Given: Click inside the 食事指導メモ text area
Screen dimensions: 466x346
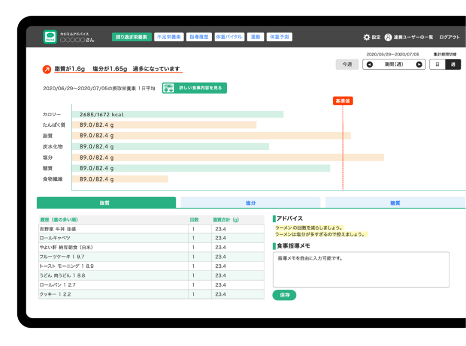Looking at the screenshot, I should pyautogui.click(x=361, y=270).
